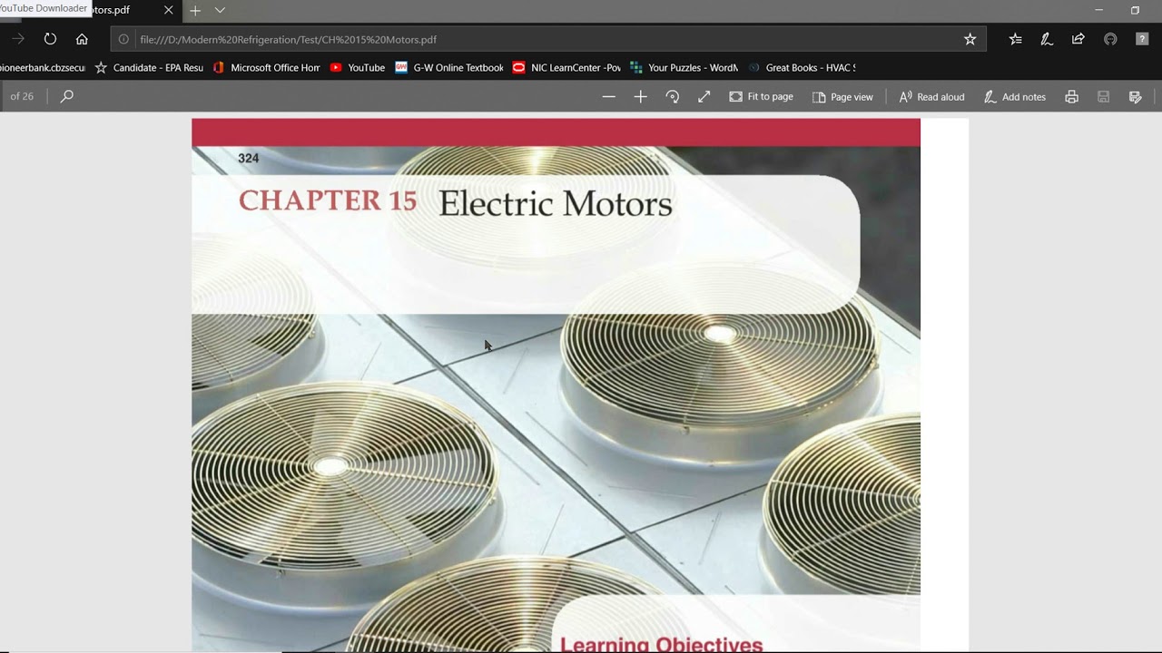The width and height of the screenshot is (1162, 653).
Task: Click the headset icon in browser toolbar
Action: [x=1110, y=39]
